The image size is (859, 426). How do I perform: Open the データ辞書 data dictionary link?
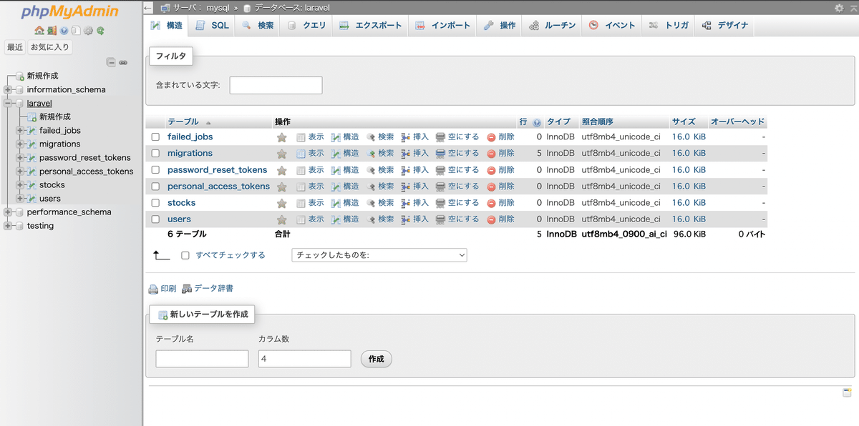[x=208, y=289]
